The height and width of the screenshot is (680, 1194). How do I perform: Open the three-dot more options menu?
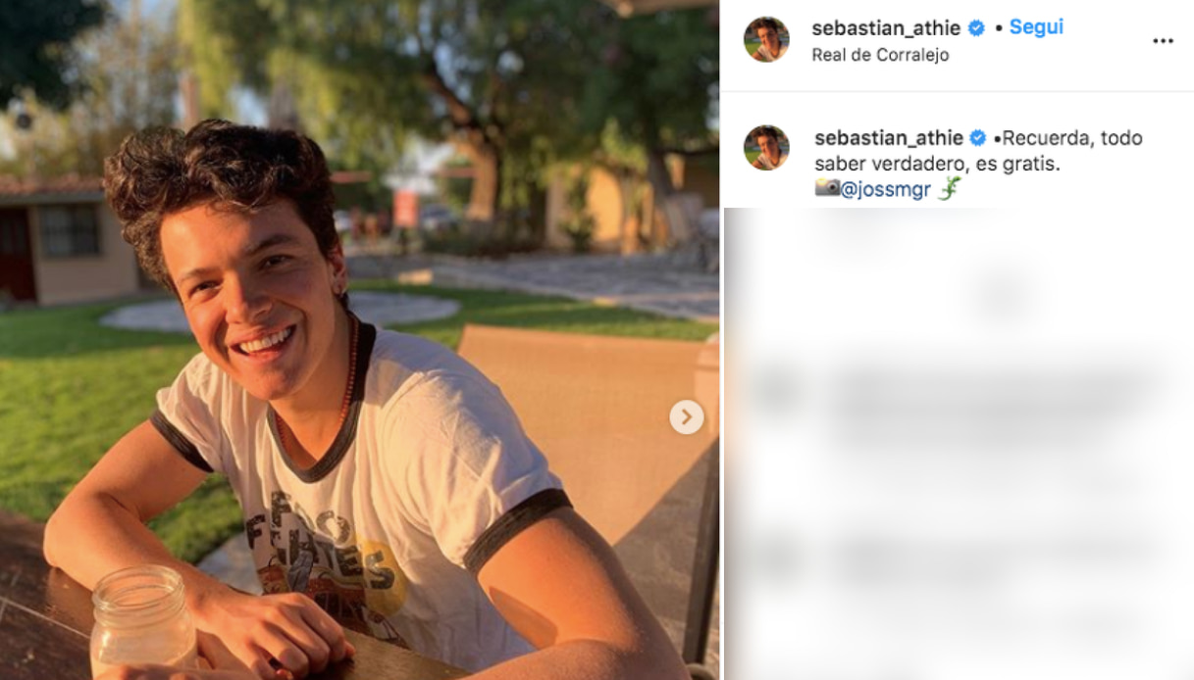(x=1163, y=41)
